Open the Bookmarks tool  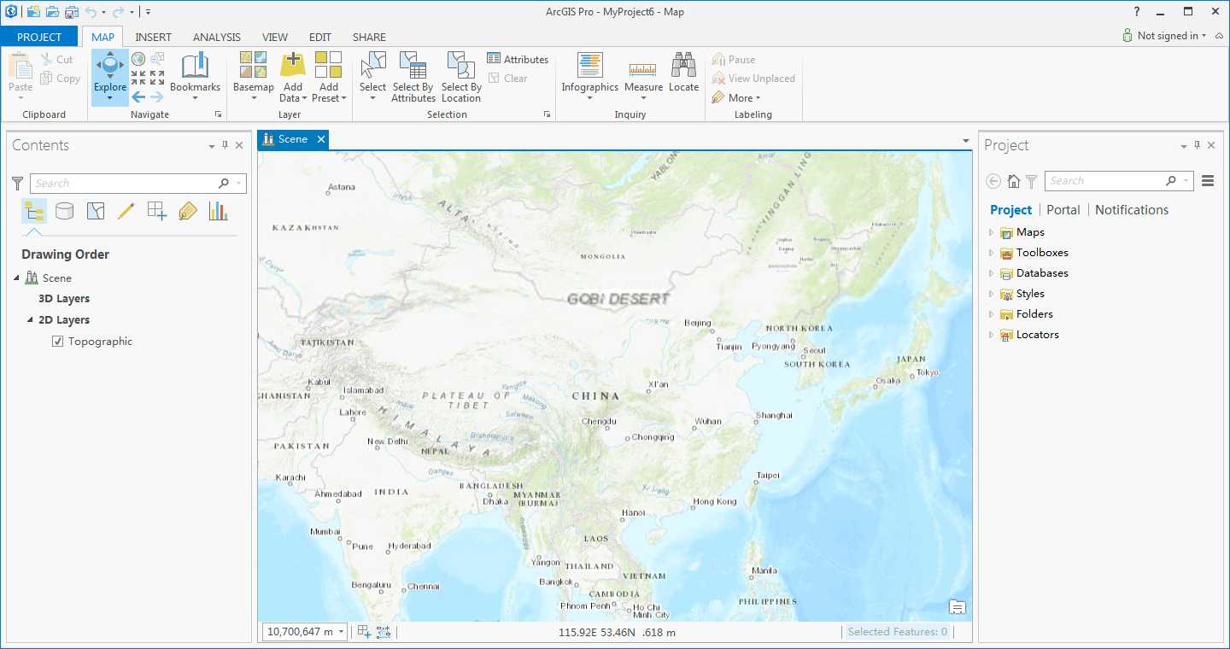(x=195, y=72)
